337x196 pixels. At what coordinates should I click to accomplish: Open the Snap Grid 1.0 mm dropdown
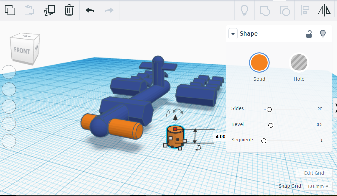tap(318, 186)
